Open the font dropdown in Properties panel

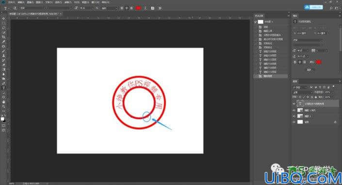(308, 40)
